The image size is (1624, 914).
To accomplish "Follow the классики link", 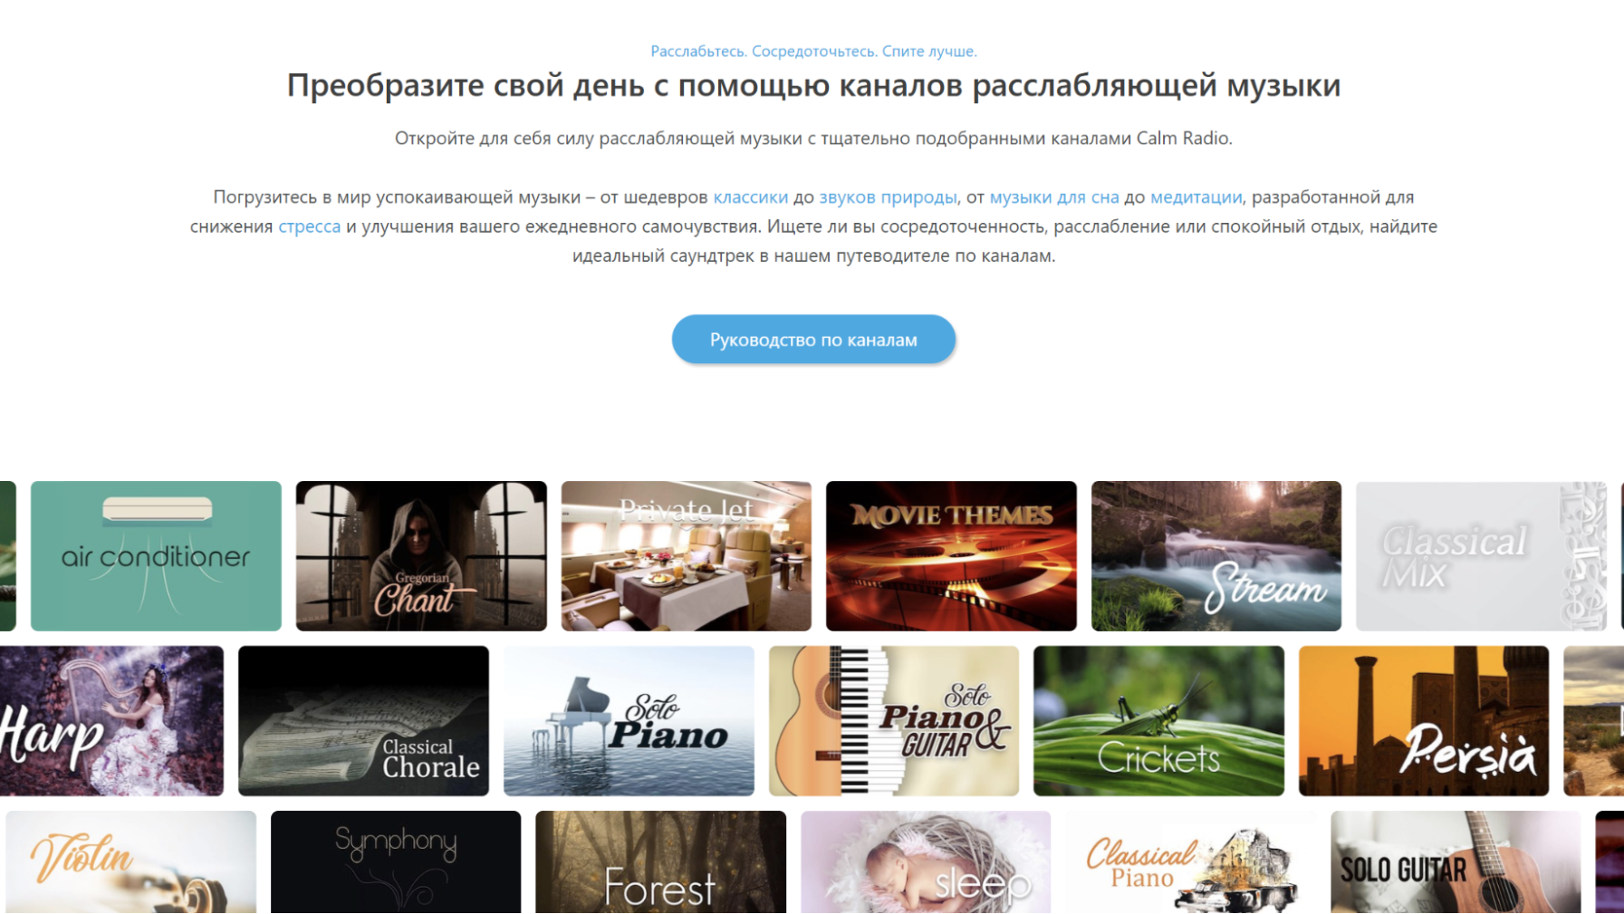I will point(750,197).
